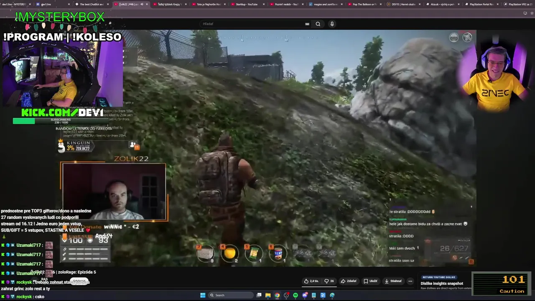Close the 'Zolik22 | #46' tab
This screenshot has height=301, width=535.
point(147,4)
